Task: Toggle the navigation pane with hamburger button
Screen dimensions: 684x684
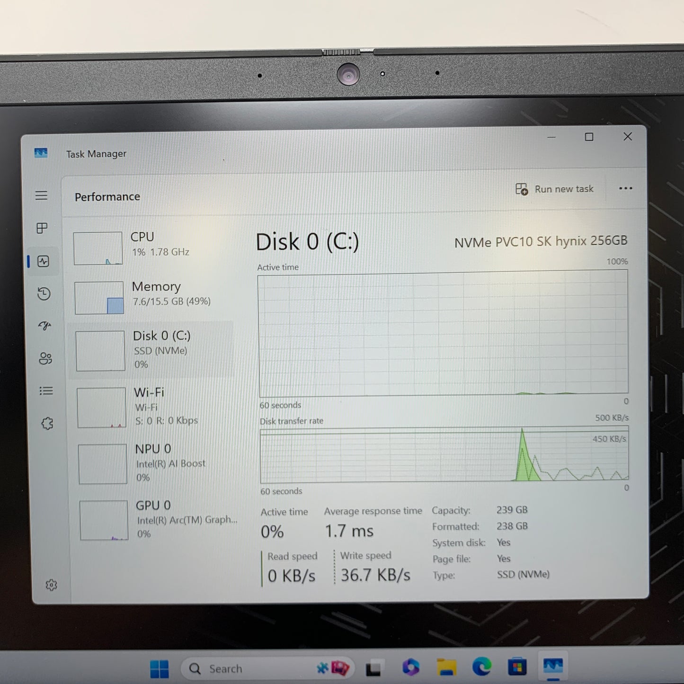Action: 42,195
